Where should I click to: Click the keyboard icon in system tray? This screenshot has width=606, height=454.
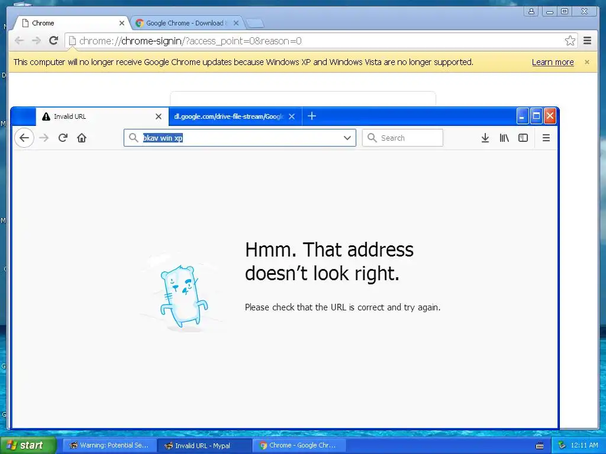(x=540, y=446)
